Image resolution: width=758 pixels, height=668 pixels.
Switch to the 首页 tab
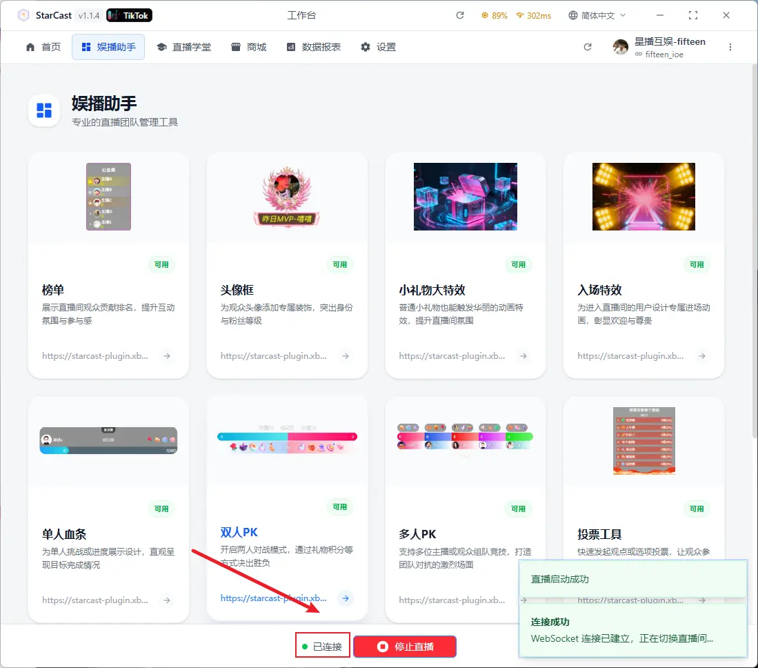coord(43,47)
